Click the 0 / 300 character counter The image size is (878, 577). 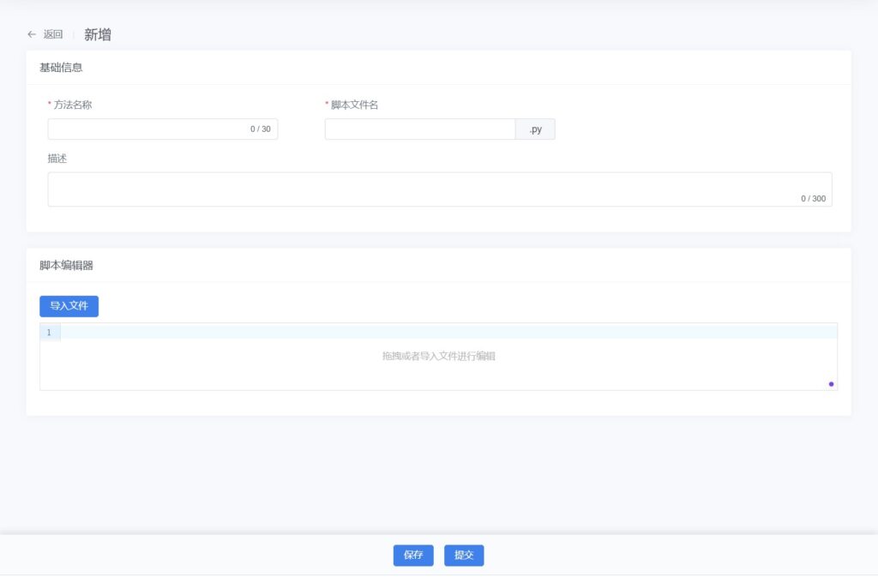click(813, 199)
